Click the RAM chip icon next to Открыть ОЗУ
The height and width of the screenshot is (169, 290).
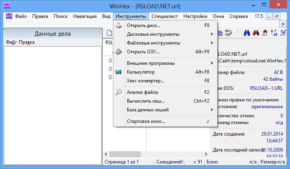click(x=119, y=52)
